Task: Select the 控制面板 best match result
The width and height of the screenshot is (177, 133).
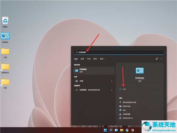Action: [x=94, y=71]
